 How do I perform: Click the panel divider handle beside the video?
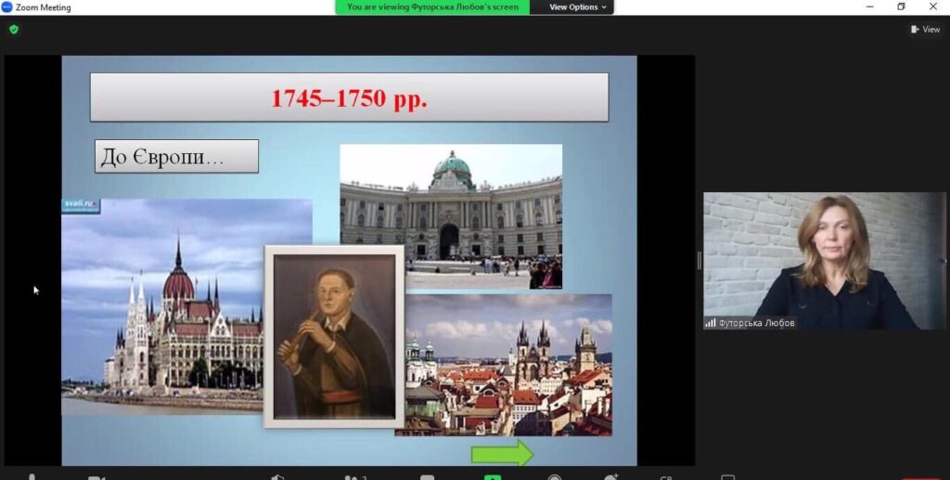coord(699,260)
